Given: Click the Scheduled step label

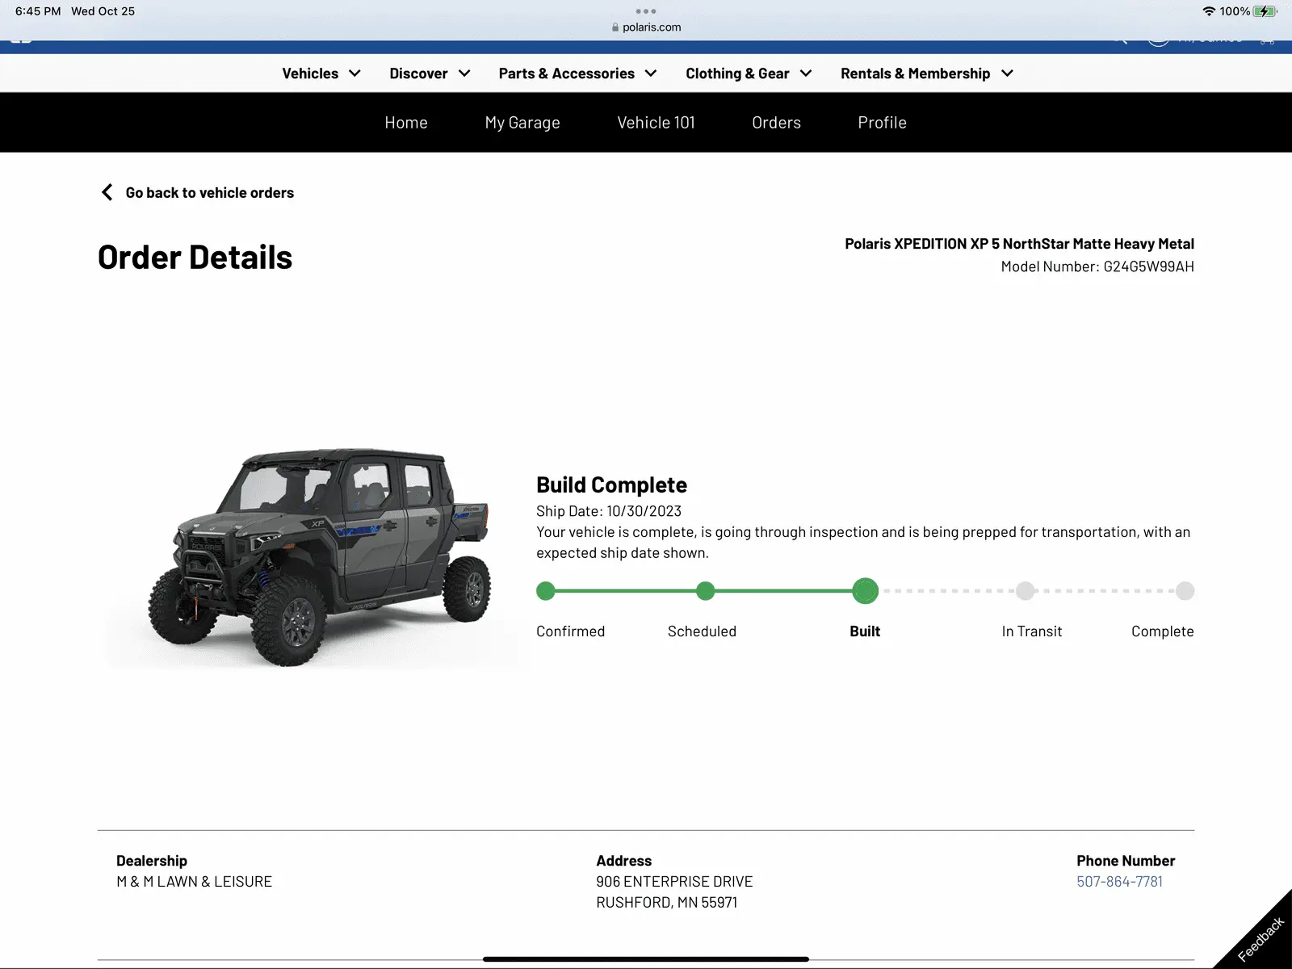Looking at the screenshot, I should pos(702,631).
